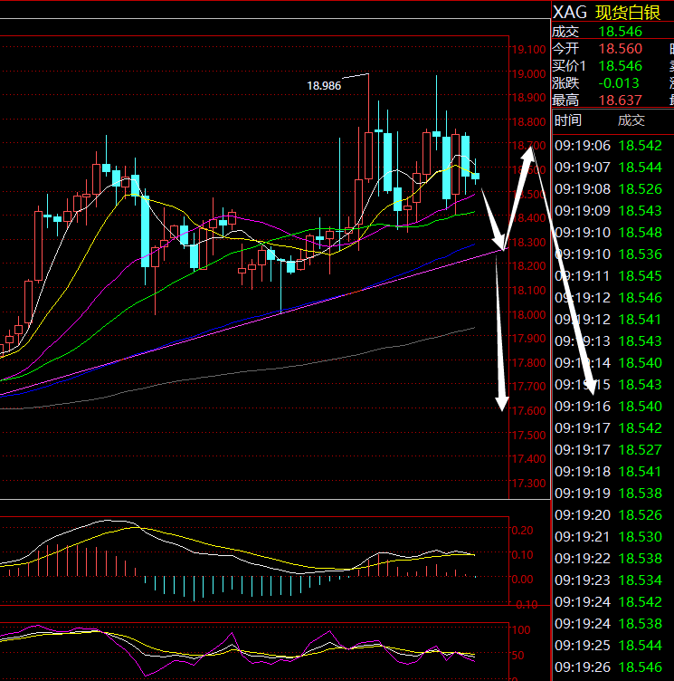The width and height of the screenshot is (674, 681).
Task: Click the 18.986 high label on chart
Action: [x=324, y=86]
